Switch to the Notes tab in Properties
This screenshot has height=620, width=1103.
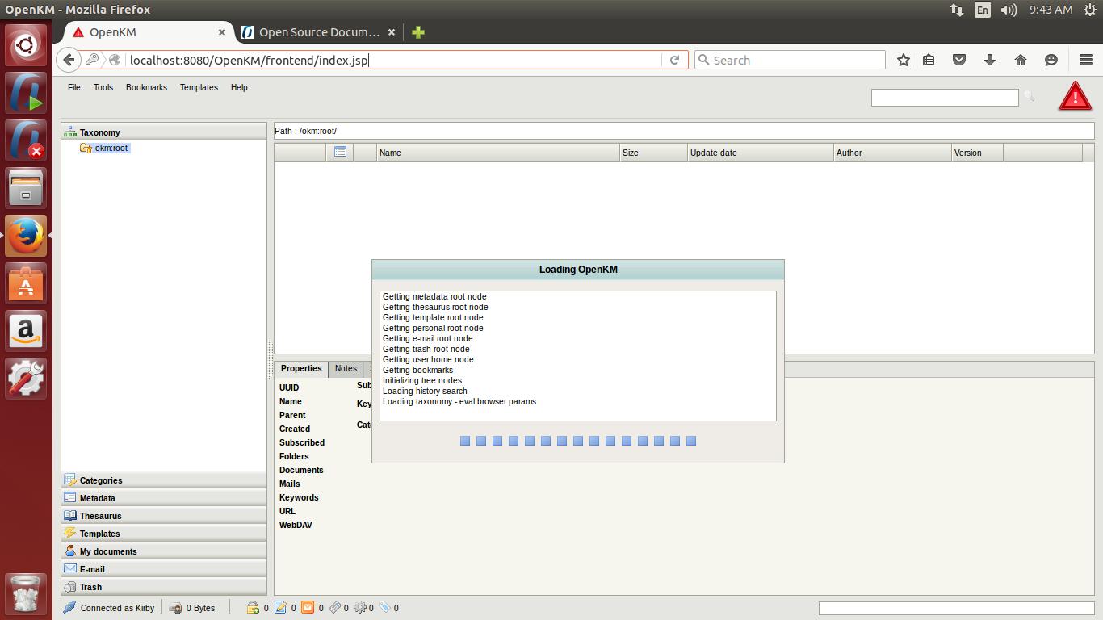point(346,368)
